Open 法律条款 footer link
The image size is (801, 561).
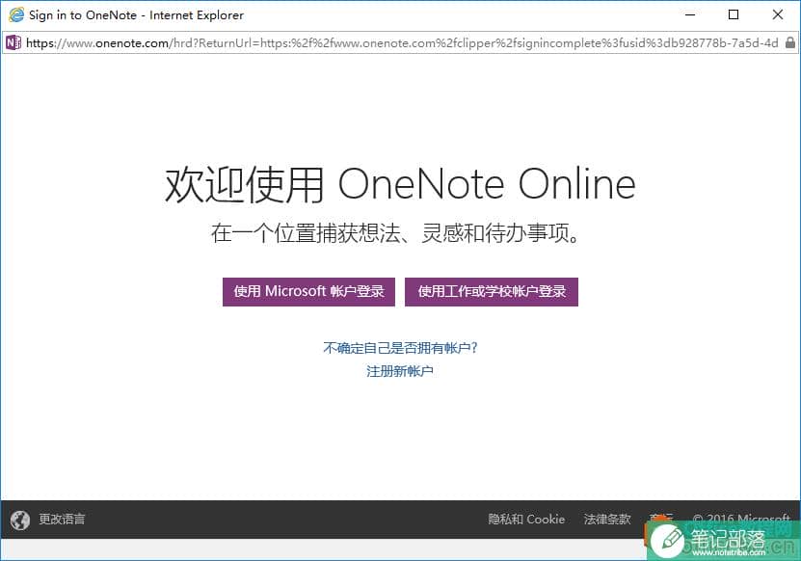click(607, 520)
